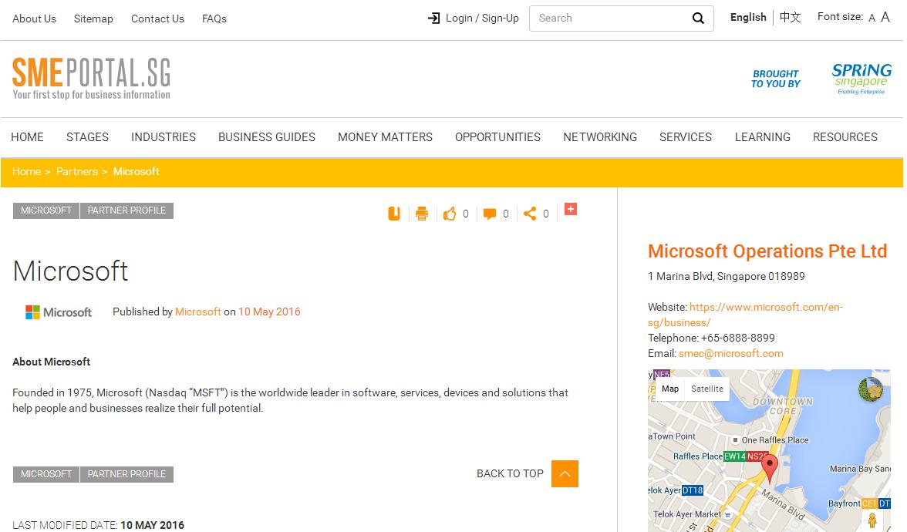Click the FAQs link

coord(214,19)
